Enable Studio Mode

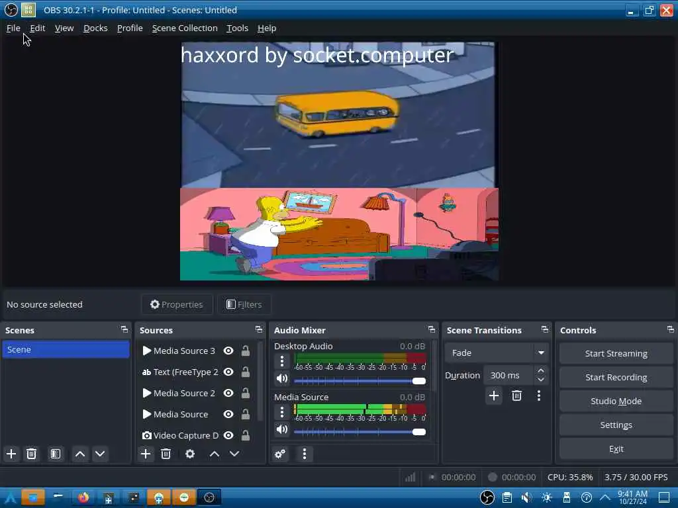point(616,401)
